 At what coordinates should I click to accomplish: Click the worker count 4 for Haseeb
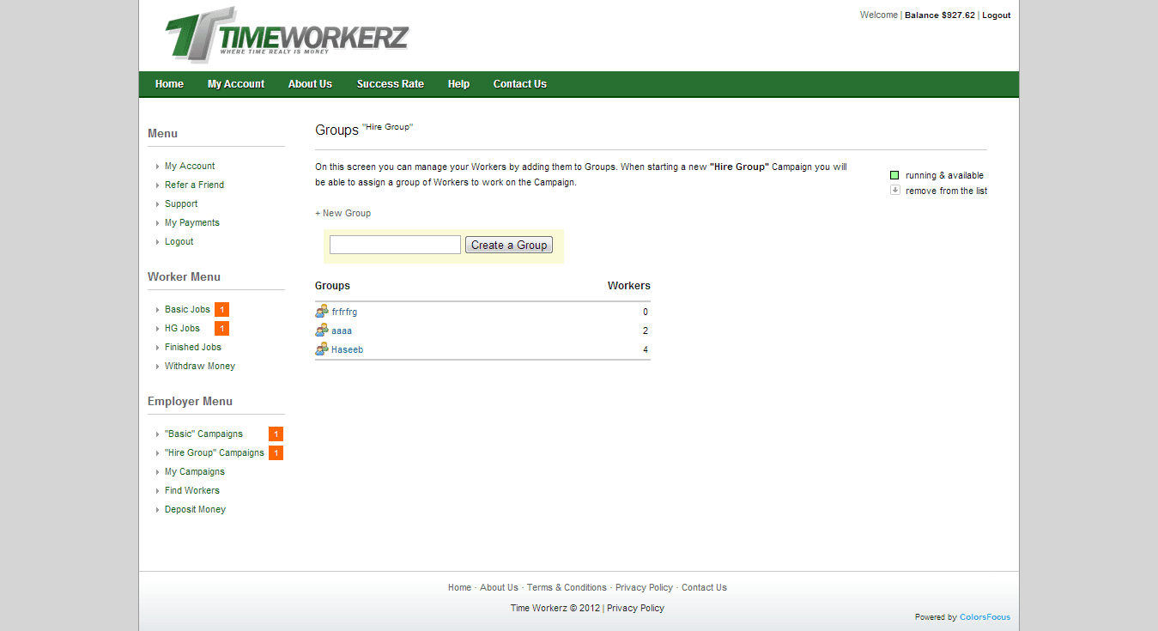(646, 349)
